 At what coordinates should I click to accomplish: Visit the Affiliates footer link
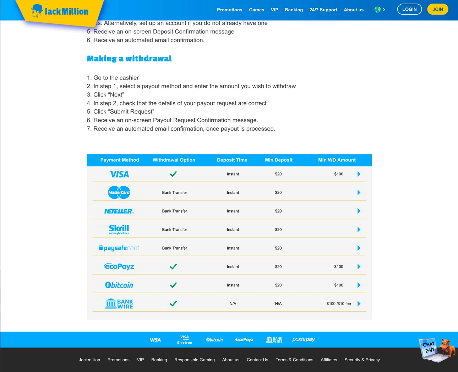[x=329, y=360]
